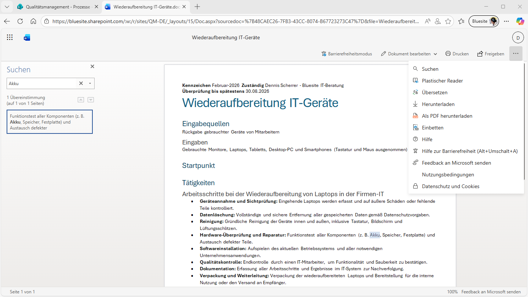
Task: Expand the Dokument bearbeiten dropdown
Action: [435, 54]
